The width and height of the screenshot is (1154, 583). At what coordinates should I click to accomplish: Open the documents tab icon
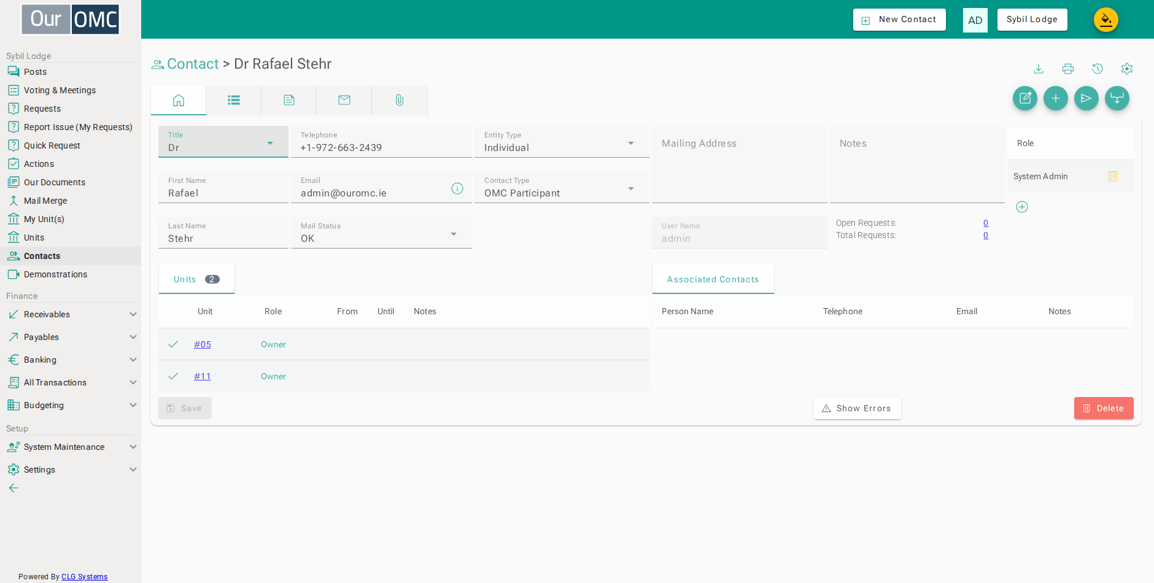(x=289, y=100)
